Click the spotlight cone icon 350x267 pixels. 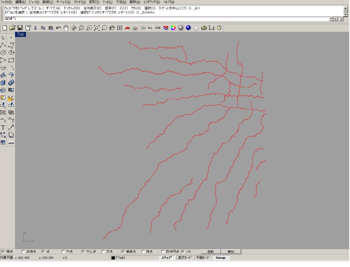196,28
